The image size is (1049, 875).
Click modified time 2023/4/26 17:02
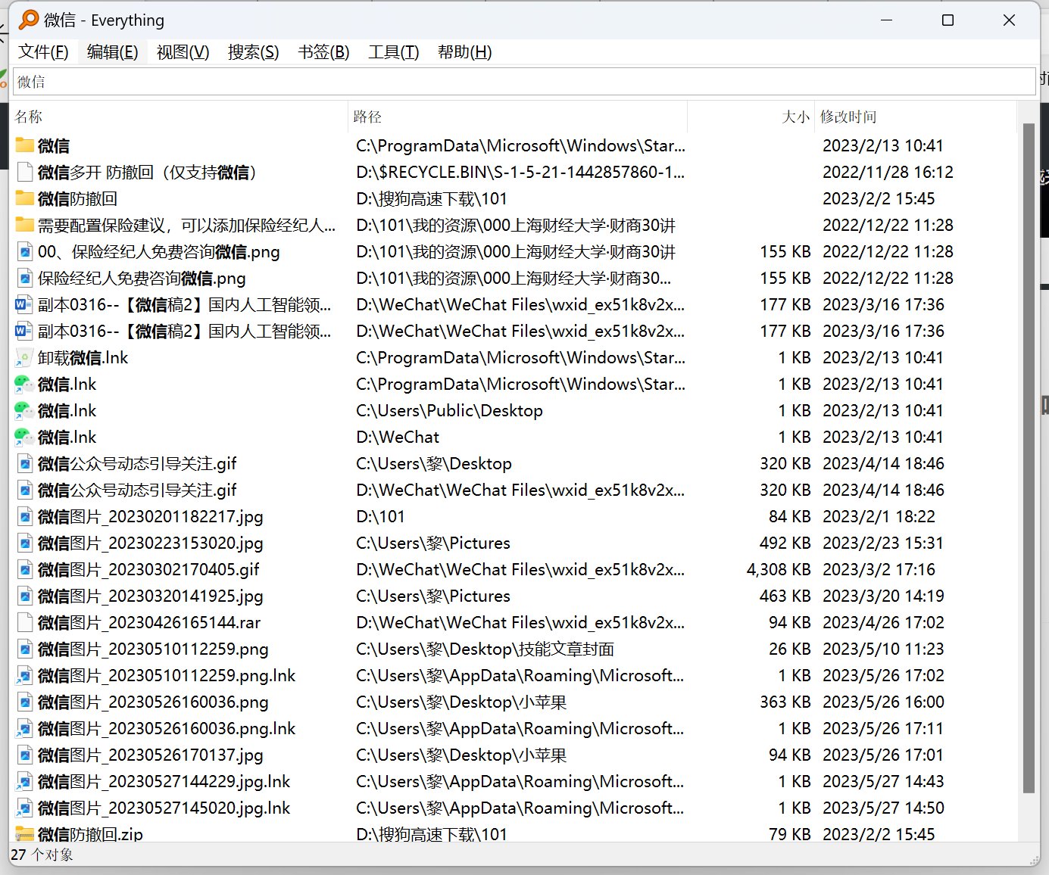coord(883,622)
